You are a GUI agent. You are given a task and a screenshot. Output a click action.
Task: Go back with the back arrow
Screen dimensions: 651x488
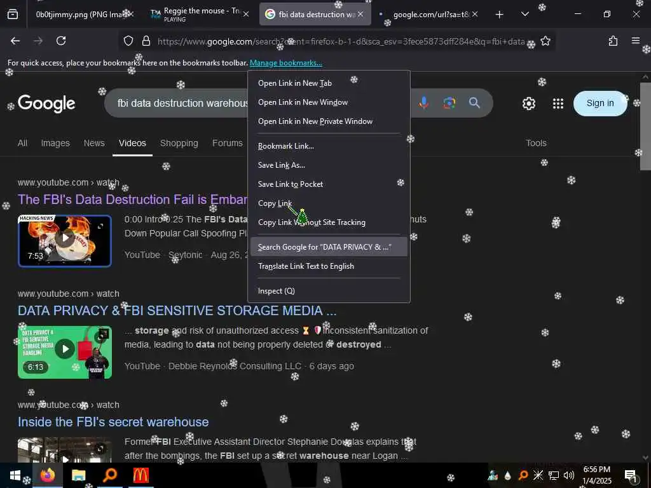[x=15, y=41]
